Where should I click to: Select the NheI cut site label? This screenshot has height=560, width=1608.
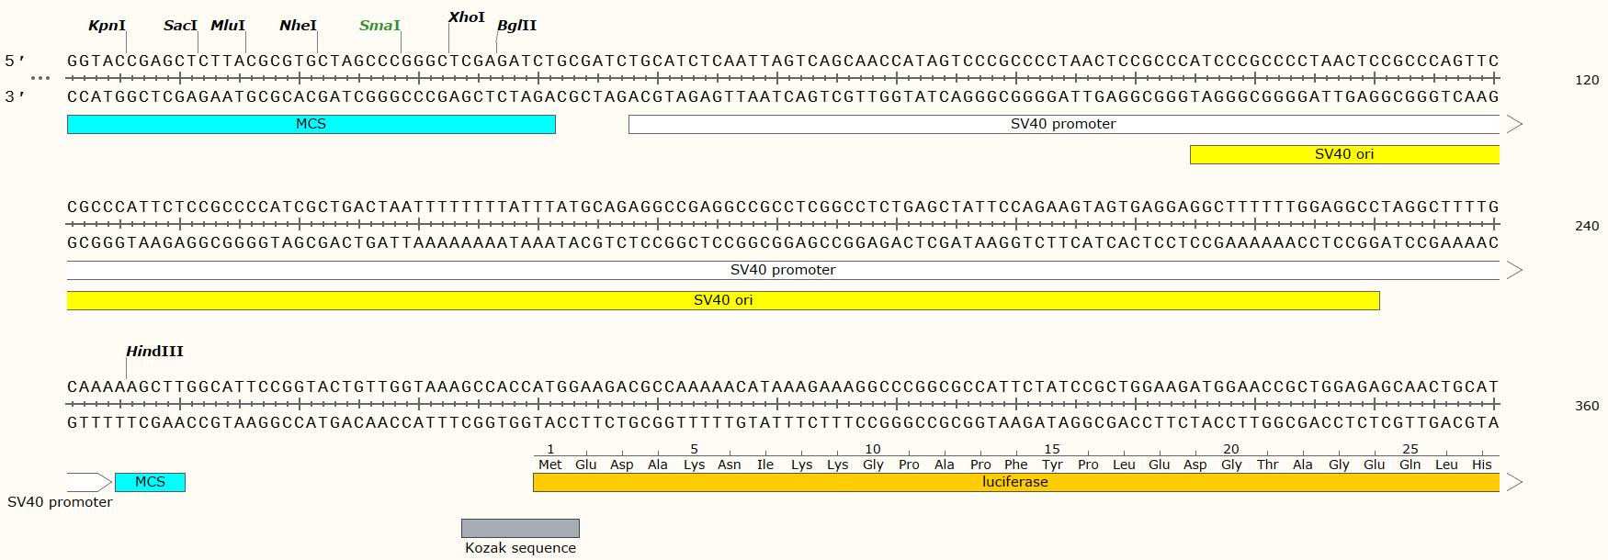pos(298,26)
